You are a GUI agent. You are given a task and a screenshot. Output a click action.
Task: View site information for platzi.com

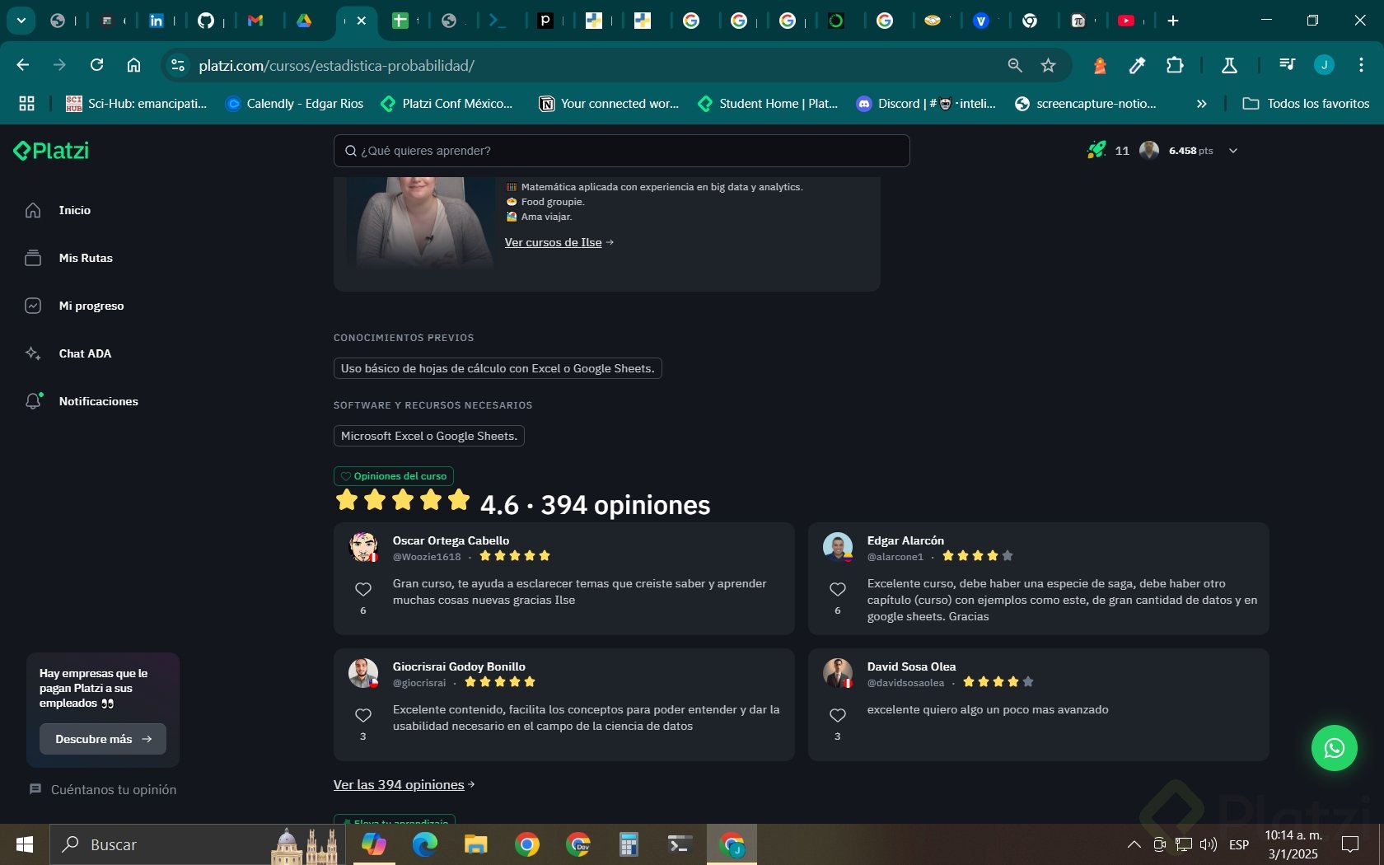(177, 65)
